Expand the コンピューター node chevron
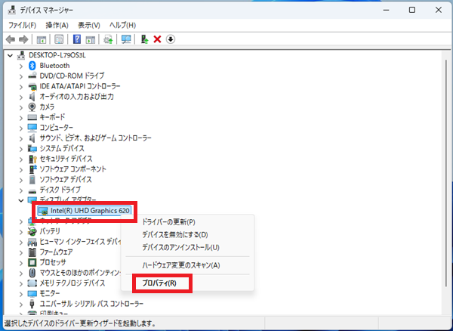 tap(21, 128)
